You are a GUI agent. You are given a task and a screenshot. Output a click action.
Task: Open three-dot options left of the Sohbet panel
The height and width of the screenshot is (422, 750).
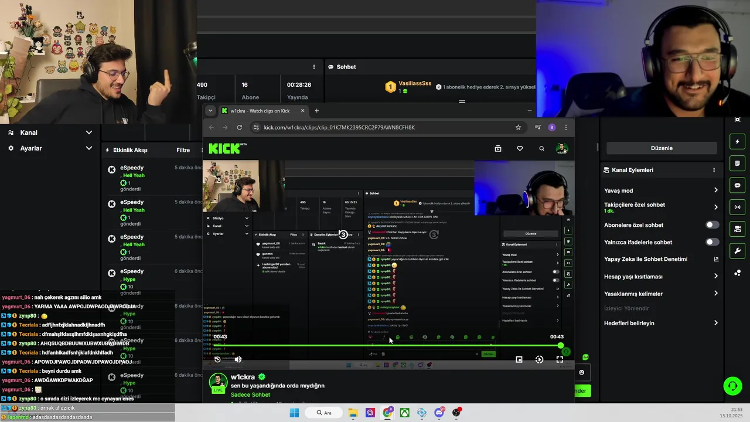(x=314, y=67)
